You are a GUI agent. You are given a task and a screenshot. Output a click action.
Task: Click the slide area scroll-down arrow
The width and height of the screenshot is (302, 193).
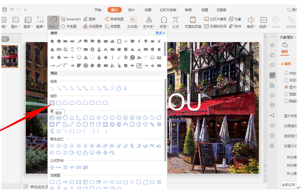point(265,165)
